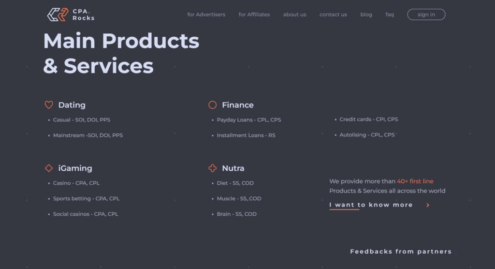Click the 40+ first line orange text
The height and width of the screenshot is (269, 495).
pyautogui.click(x=415, y=181)
